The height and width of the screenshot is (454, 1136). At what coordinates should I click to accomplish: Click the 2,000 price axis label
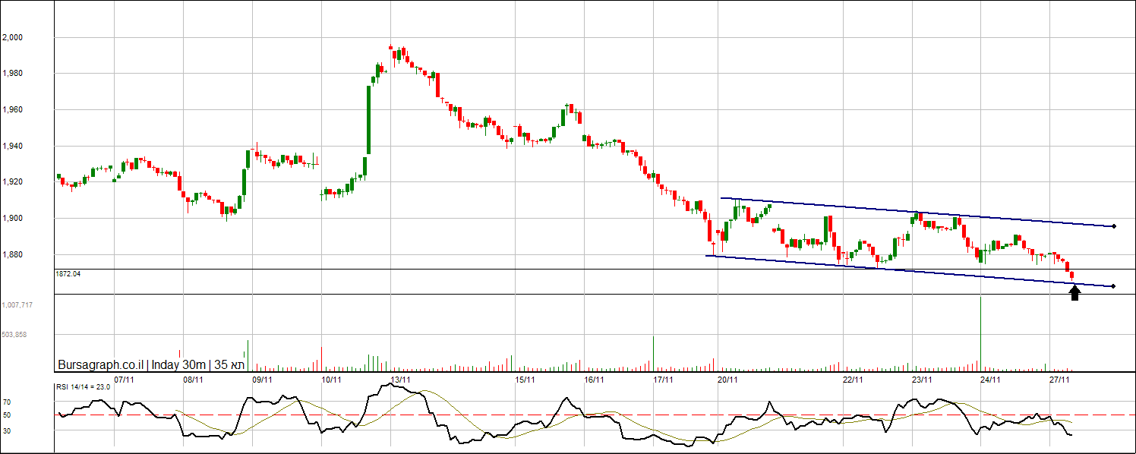point(12,37)
